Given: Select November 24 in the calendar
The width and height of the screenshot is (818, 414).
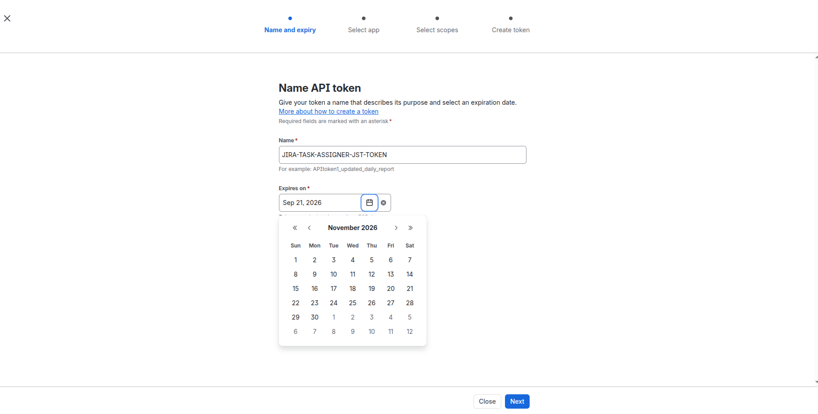Looking at the screenshot, I should click(334, 303).
